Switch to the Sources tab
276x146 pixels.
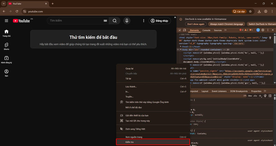(218, 30)
